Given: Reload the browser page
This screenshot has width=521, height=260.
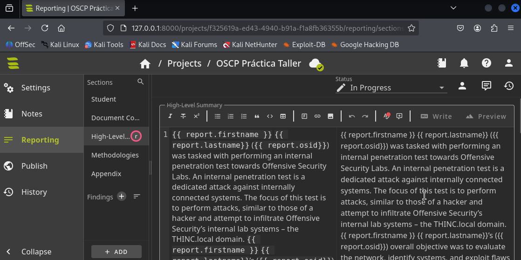Looking at the screenshot, I should 45,28.
